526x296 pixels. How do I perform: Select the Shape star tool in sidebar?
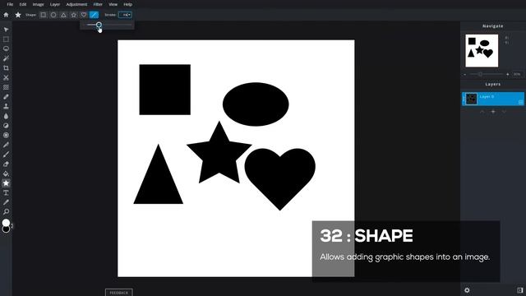pyautogui.click(x=6, y=183)
